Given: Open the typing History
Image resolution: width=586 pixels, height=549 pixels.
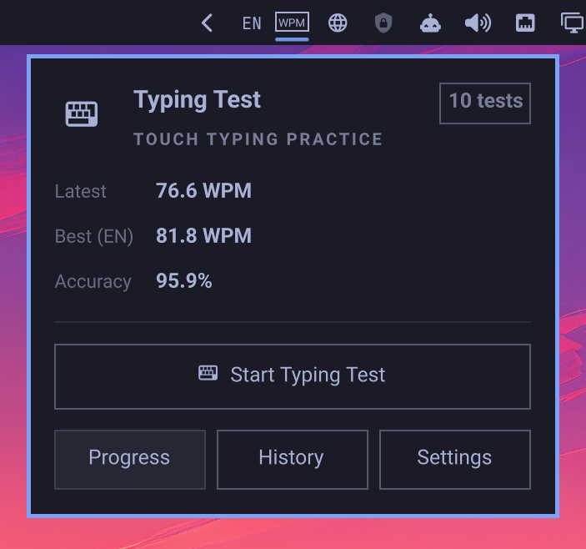Looking at the screenshot, I should 293,460.
